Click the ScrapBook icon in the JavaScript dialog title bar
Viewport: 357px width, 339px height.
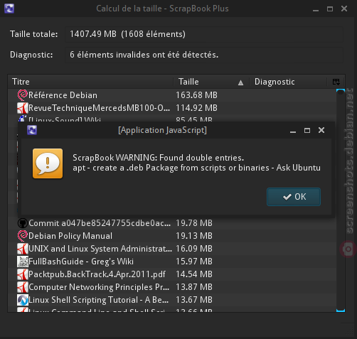32,130
